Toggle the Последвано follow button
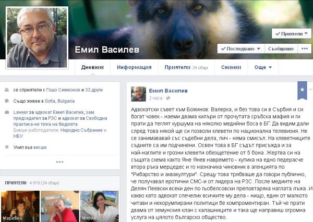 pos(240,48)
